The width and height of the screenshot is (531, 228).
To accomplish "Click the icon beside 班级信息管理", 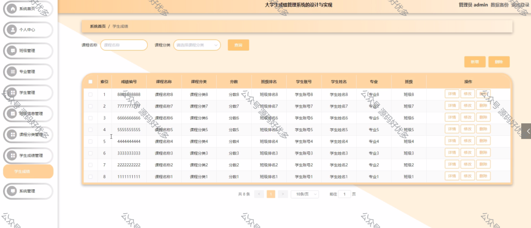I will [12, 113].
